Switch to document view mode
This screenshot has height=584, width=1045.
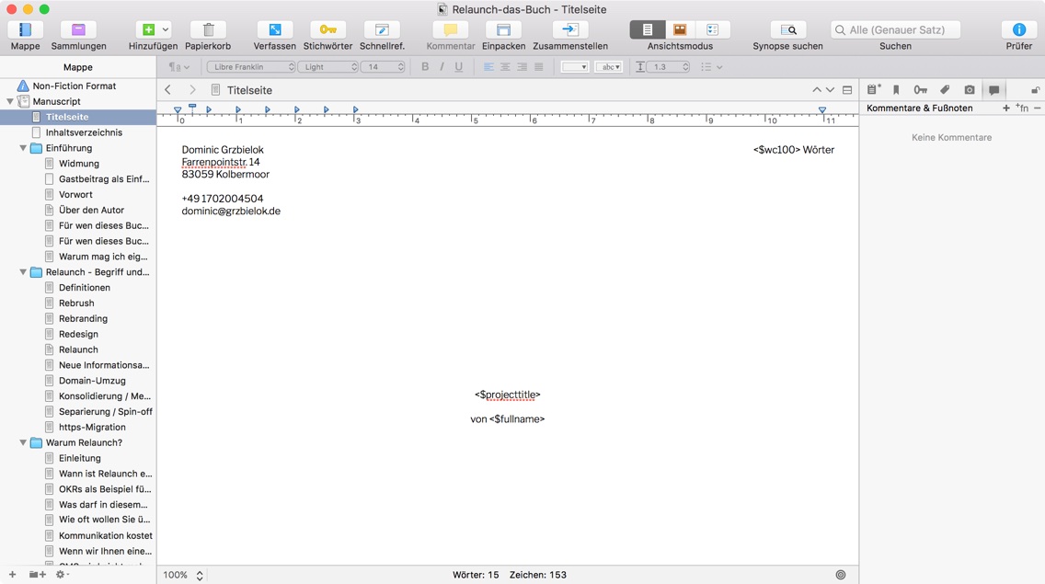click(x=647, y=30)
